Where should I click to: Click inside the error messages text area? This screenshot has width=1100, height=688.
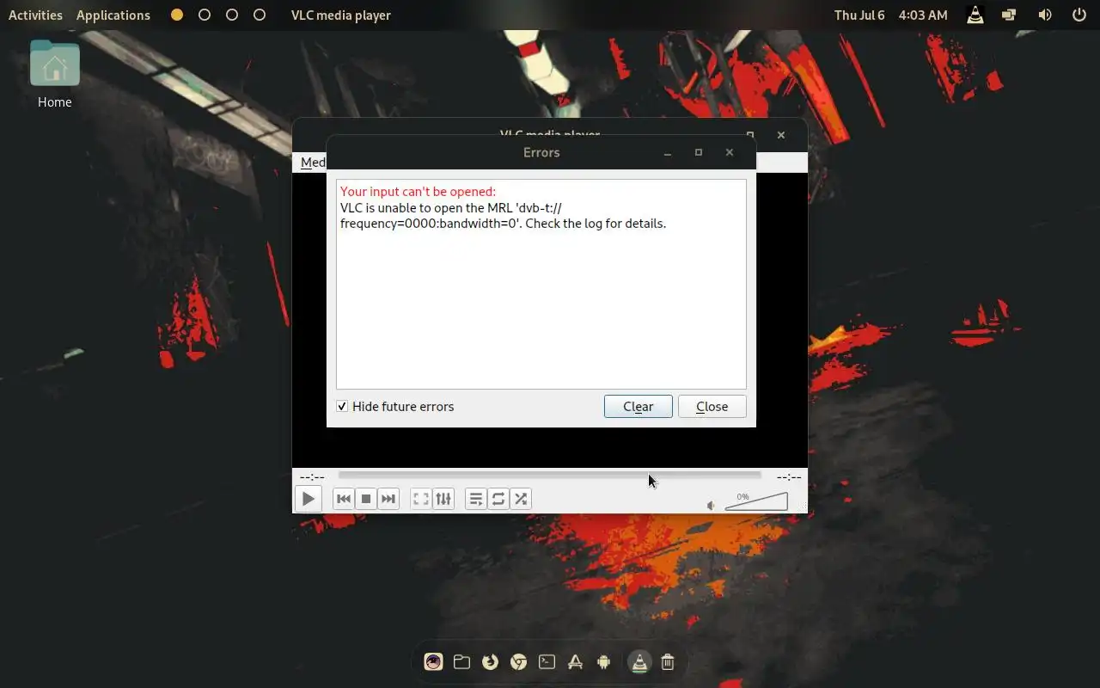pos(541,284)
